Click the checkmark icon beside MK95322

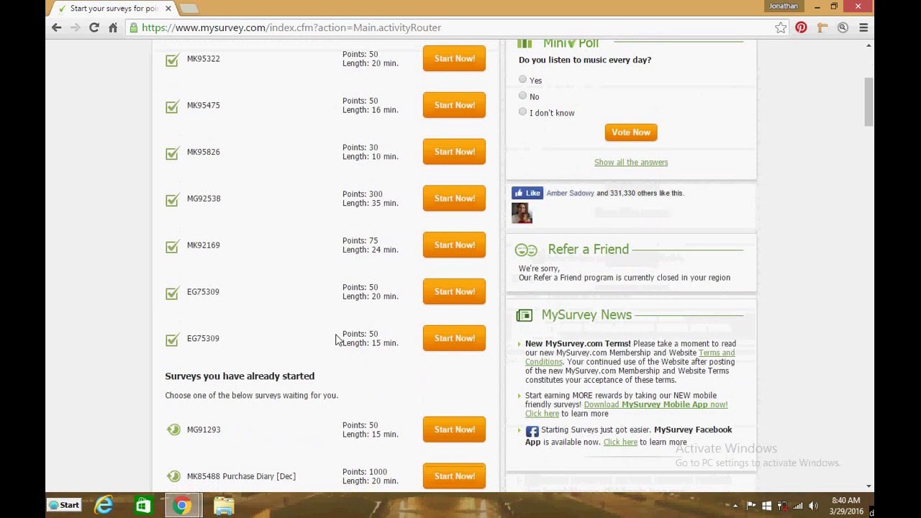172,60
